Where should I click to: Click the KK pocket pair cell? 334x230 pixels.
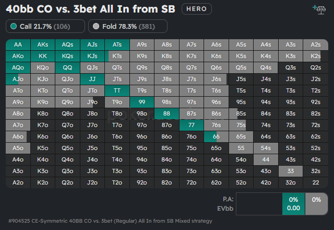pos(43,56)
